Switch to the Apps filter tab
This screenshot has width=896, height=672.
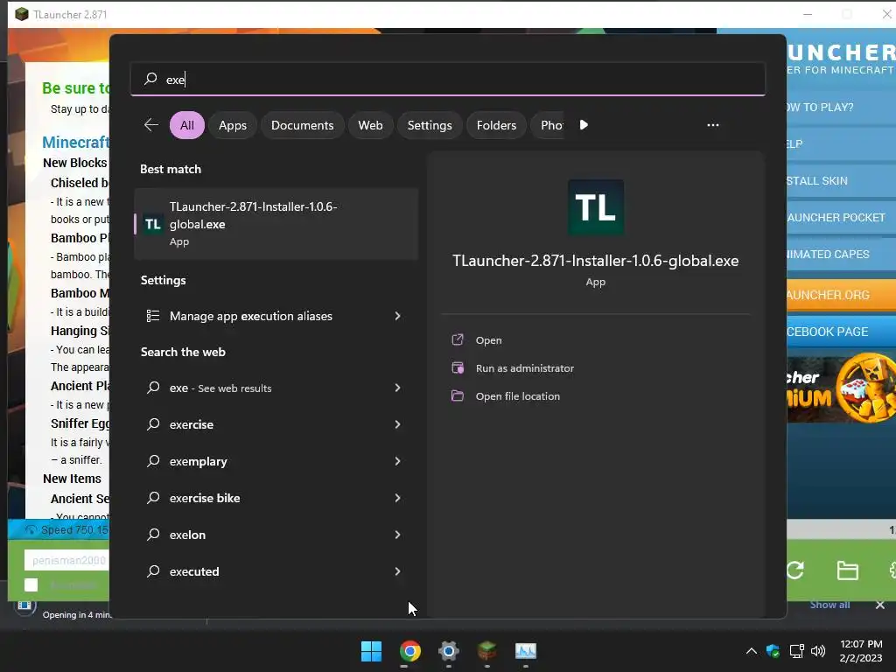point(233,125)
